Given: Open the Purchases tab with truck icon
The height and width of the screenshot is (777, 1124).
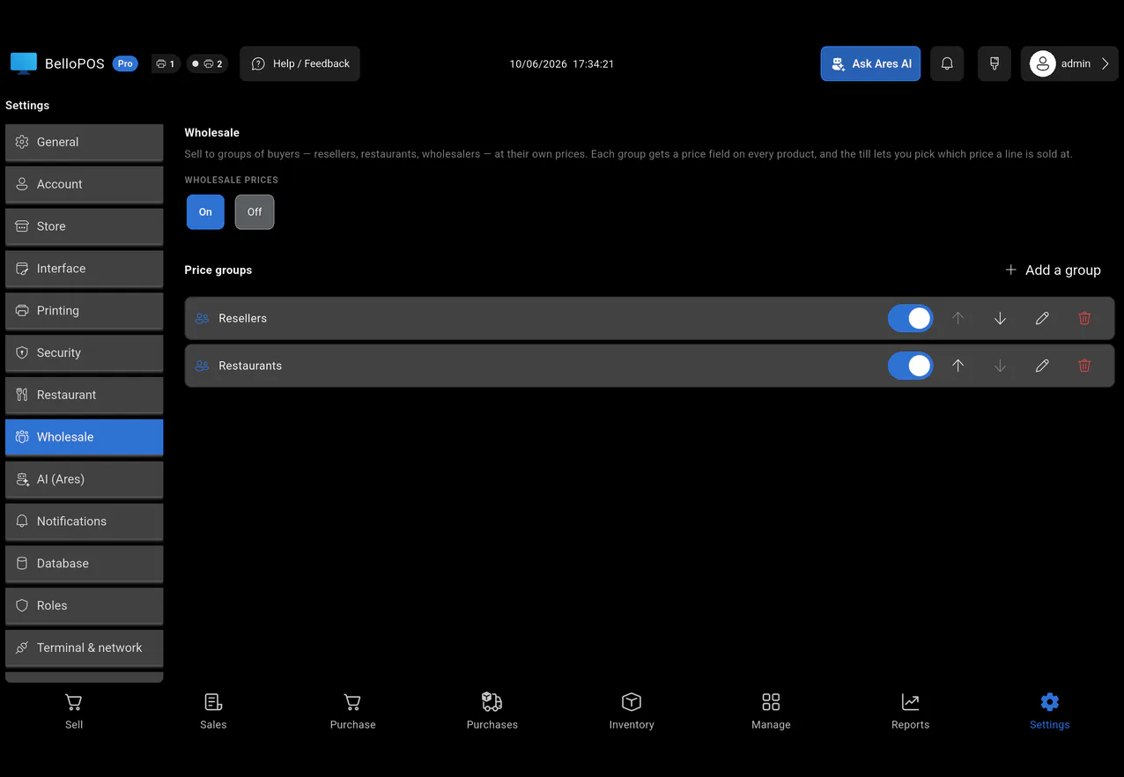Looking at the screenshot, I should [x=492, y=712].
